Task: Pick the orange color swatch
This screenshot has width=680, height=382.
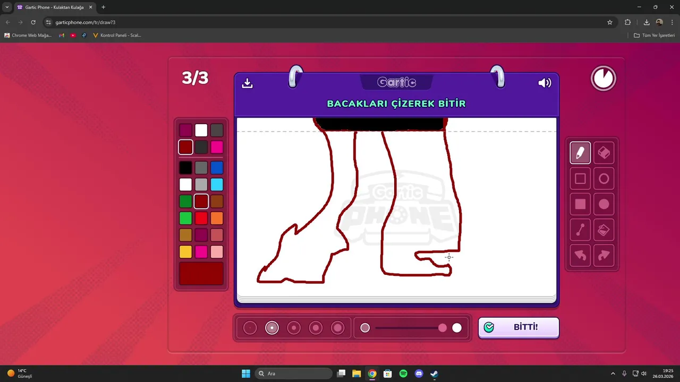Action: click(217, 219)
